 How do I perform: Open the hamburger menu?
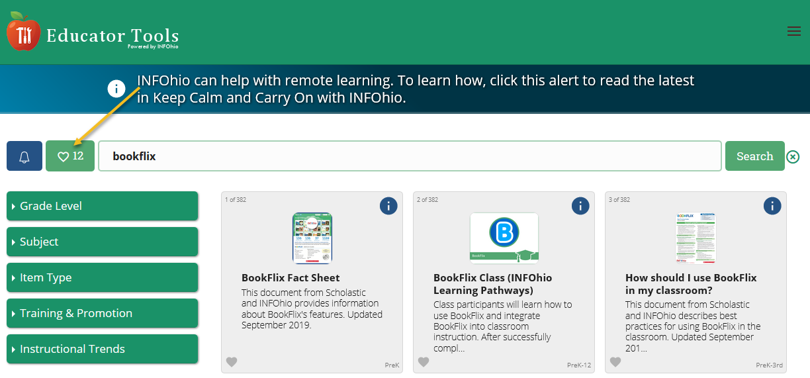[794, 31]
